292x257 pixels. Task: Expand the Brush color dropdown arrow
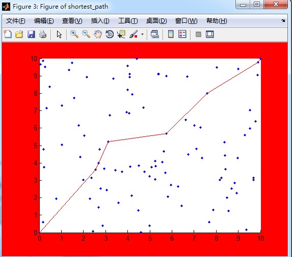click(143, 35)
